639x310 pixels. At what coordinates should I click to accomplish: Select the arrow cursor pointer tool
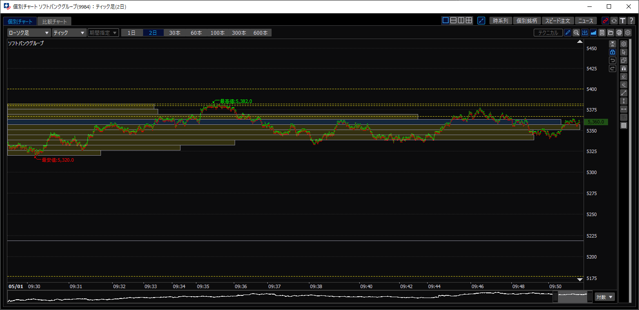pyautogui.click(x=624, y=52)
